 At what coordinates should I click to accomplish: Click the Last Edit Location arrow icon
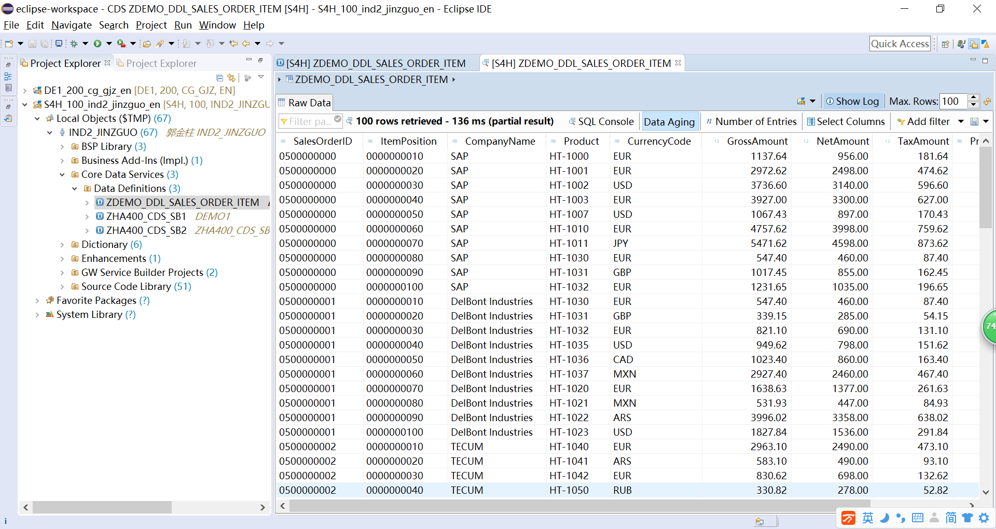[233, 44]
